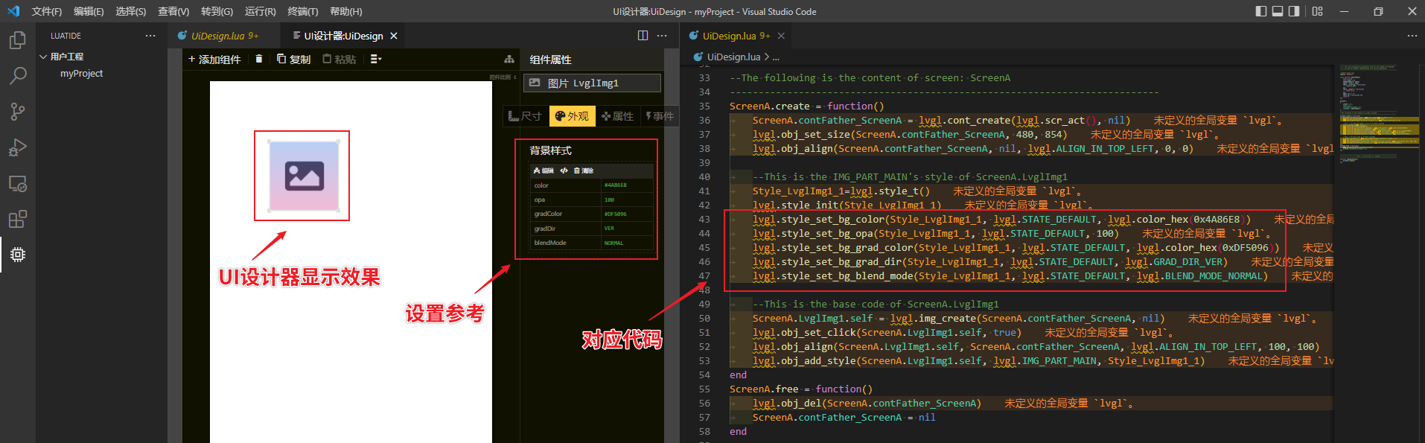Open the alignment dropdown in designer toolbar

[x=376, y=59]
